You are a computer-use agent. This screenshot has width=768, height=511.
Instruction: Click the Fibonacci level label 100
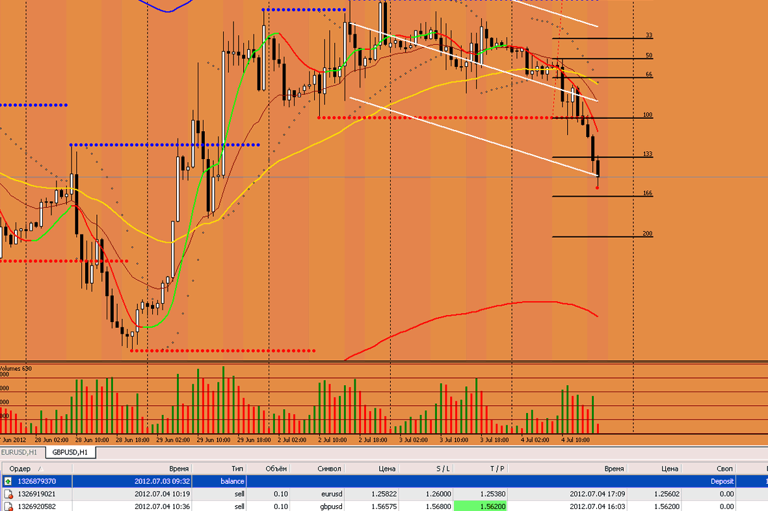click(648, 115)
